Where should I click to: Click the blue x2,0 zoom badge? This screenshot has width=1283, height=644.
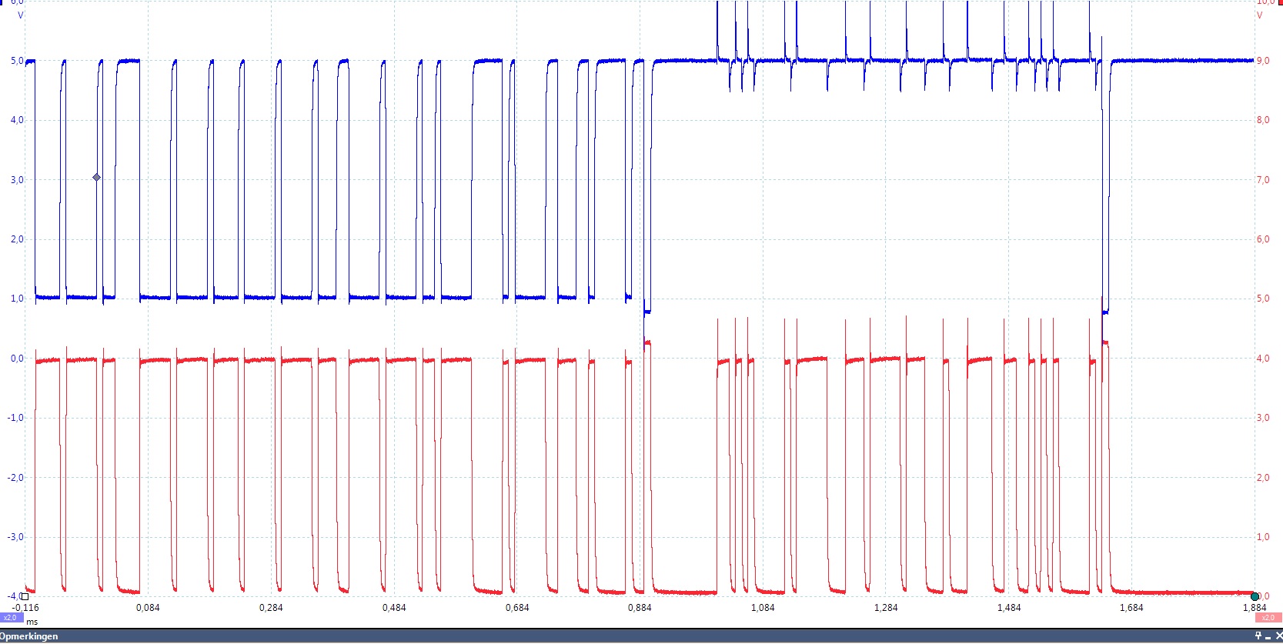10,617
